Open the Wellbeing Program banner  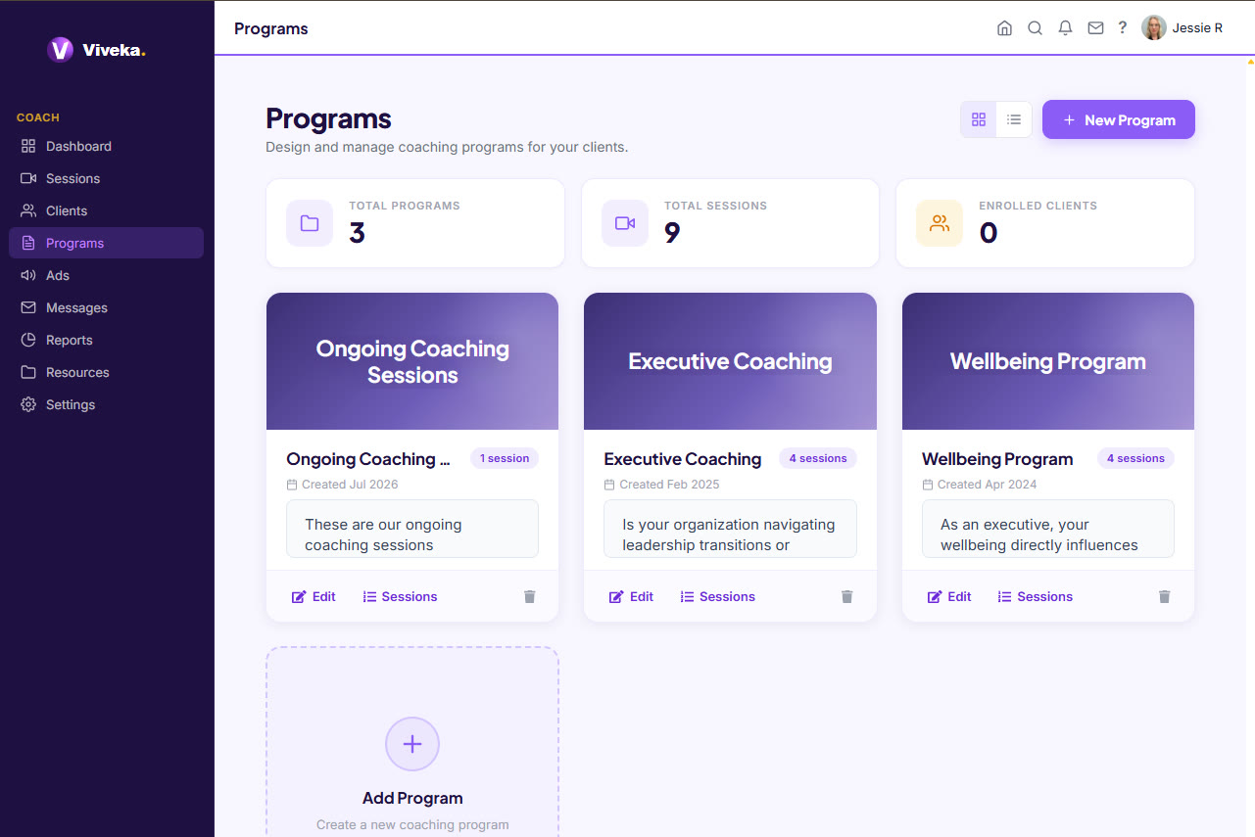(x=1048, y=361)
